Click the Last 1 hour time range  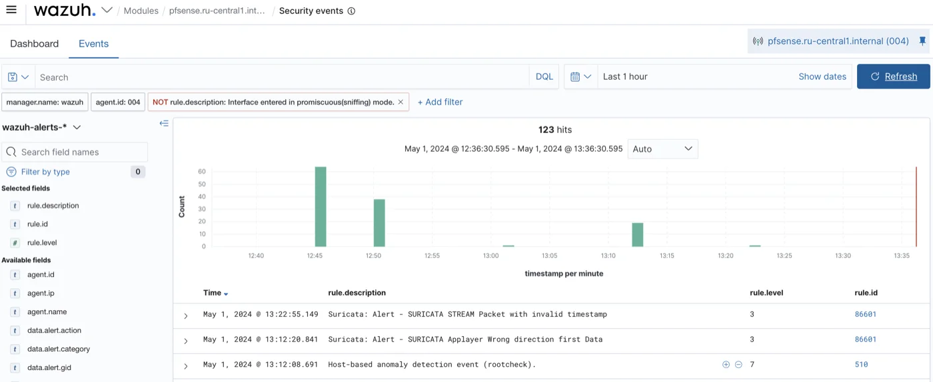[x=625, y=77]
